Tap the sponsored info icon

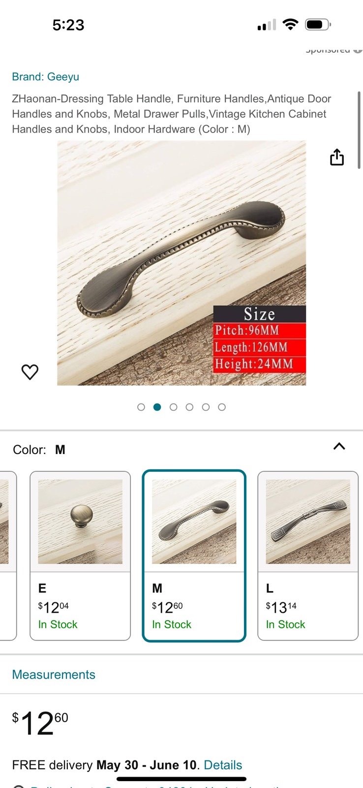(x=359, y=50)
